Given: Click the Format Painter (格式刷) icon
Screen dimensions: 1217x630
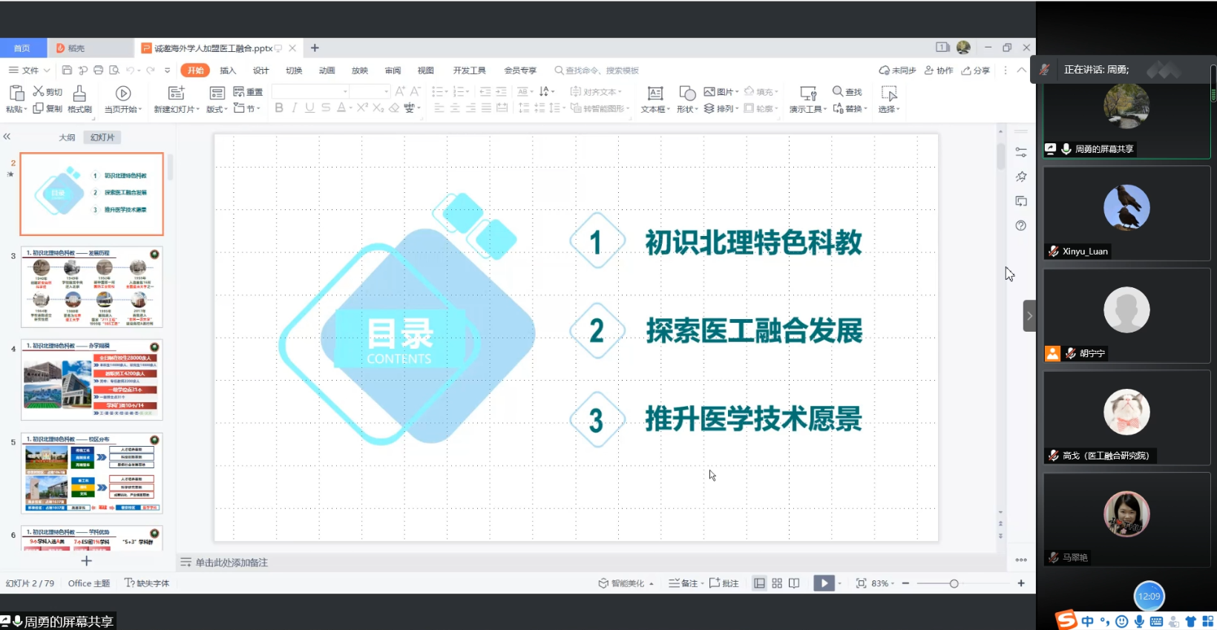Looking at the screenshot, I should 79,93.
